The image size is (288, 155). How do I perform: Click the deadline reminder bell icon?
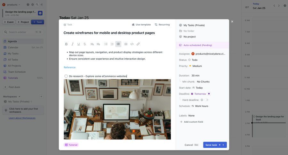click(209, 94)
